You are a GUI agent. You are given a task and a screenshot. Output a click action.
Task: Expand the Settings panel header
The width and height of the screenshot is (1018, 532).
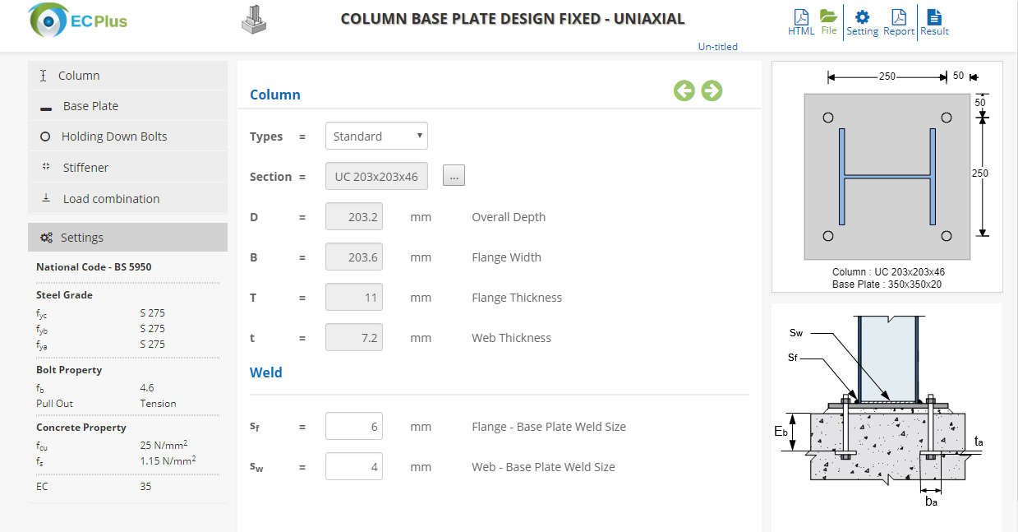click(x=127, y=238)
